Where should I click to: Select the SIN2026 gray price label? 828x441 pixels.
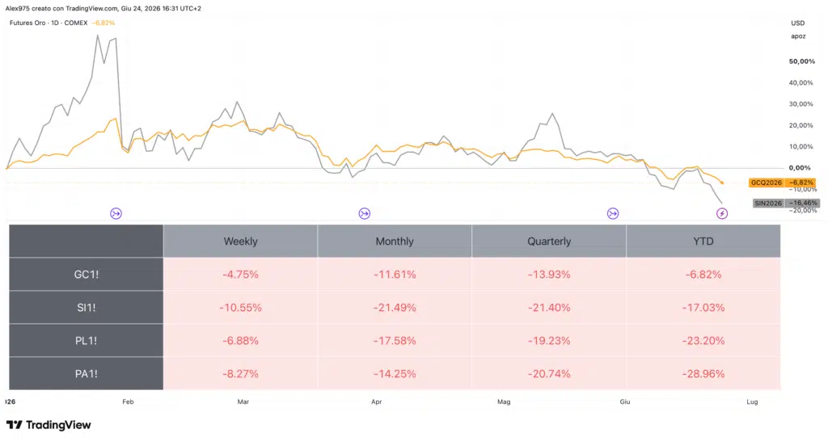tap(786, 203)
